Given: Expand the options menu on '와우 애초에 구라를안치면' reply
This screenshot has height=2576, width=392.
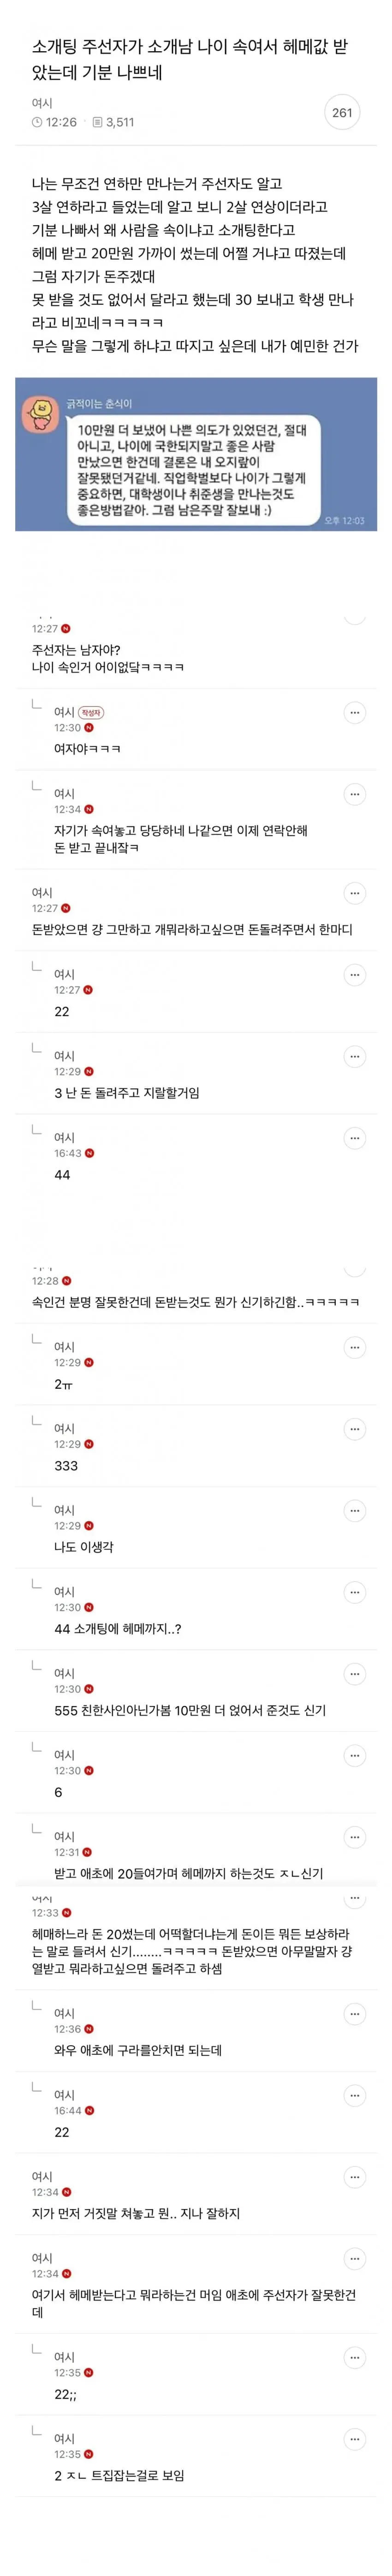Looking at the screenshot, I should point(354,2013).
